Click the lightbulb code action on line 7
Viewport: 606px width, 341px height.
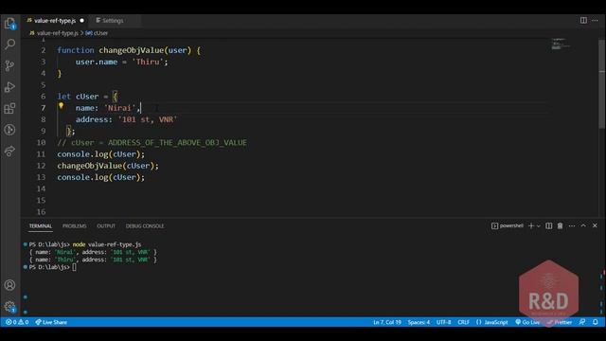pyautogui.click(x=61, y=105)
